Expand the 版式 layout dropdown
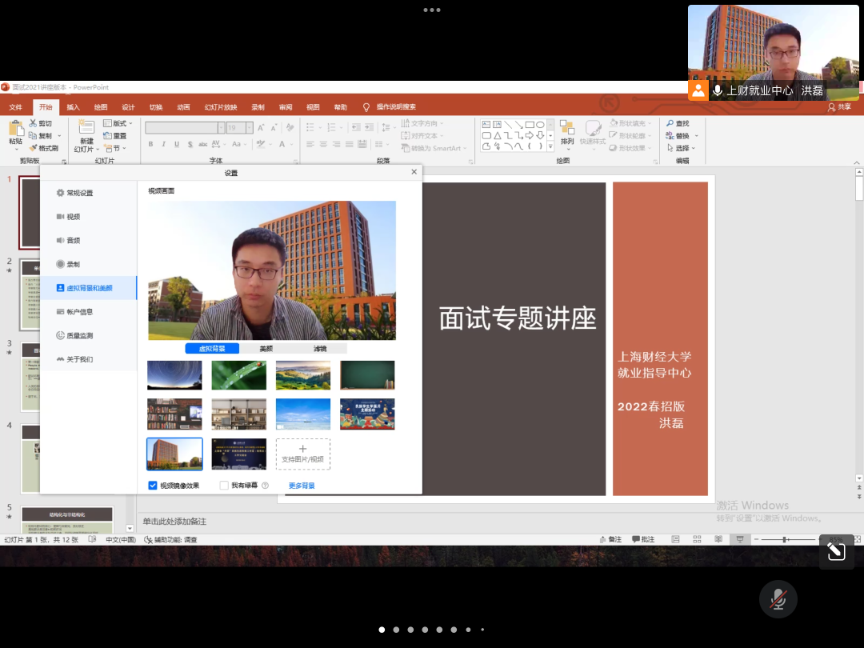 pyautogui.click(x=130, y=124)
